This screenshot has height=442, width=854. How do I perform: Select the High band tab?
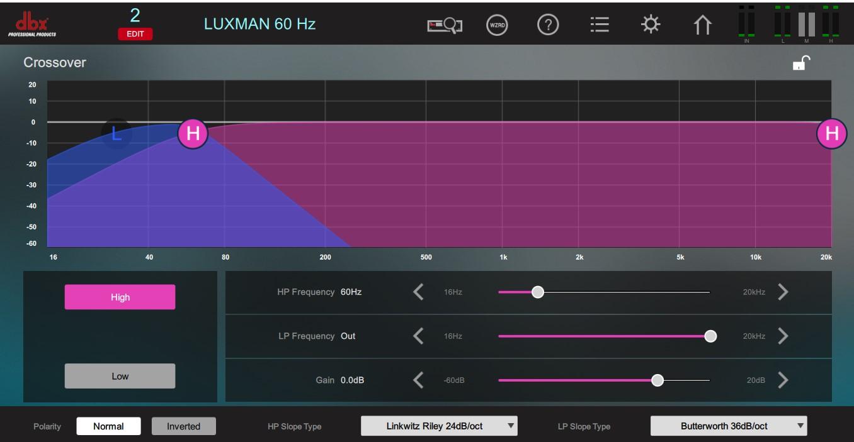tap(120, 297)
